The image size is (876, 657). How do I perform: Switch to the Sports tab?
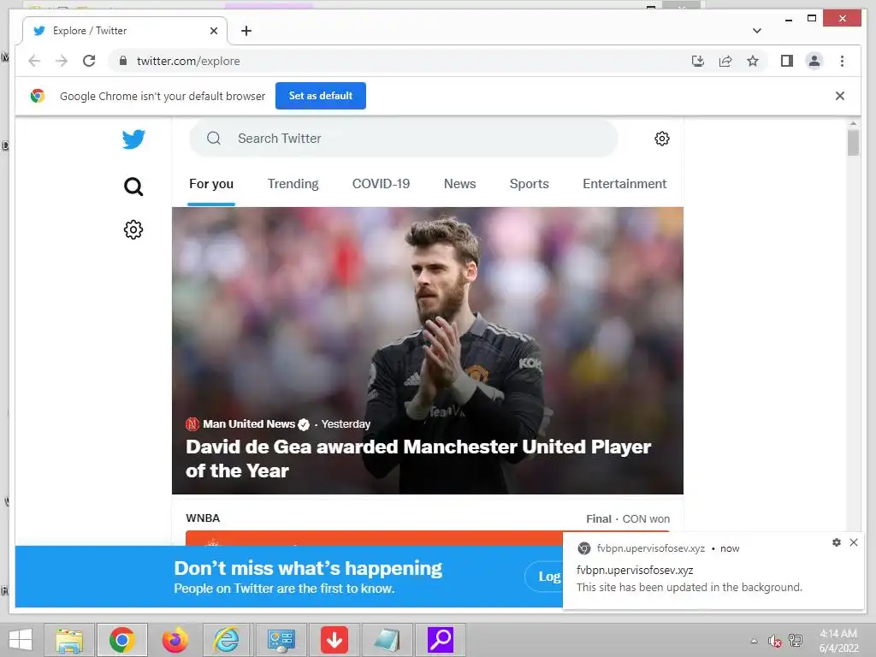(529, 184)
